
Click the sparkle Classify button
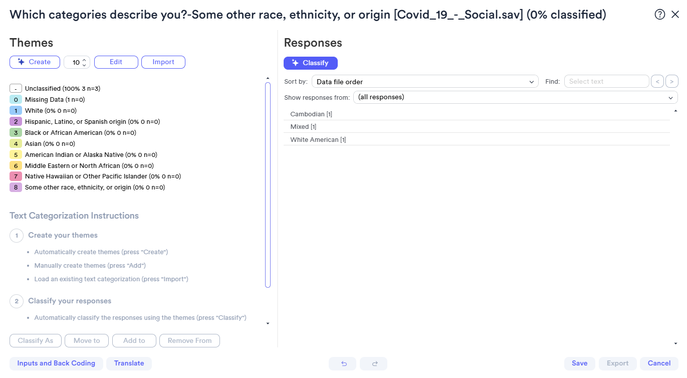click(x=311, y=63)
